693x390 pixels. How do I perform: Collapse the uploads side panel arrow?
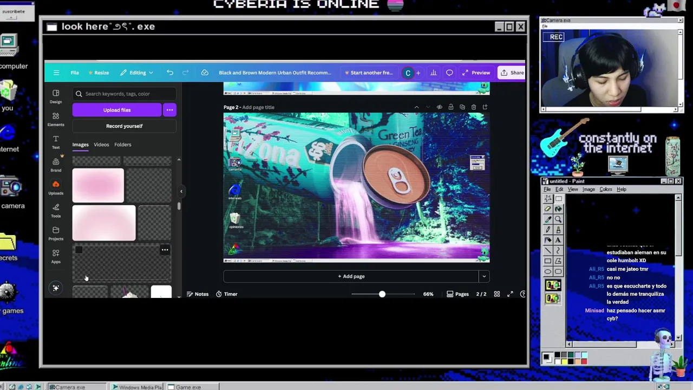click(x=181, y=191)
